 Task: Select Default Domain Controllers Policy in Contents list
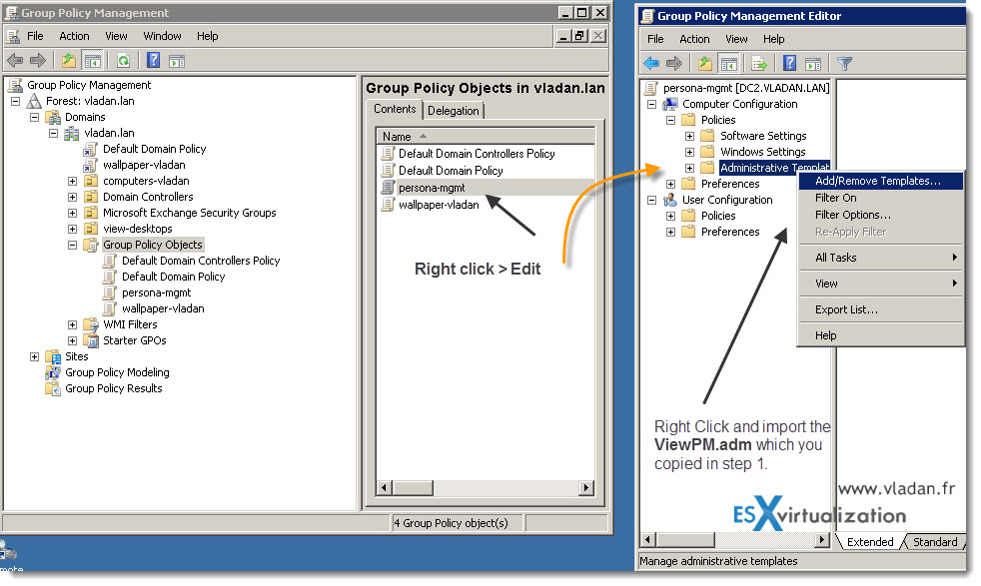477,153
